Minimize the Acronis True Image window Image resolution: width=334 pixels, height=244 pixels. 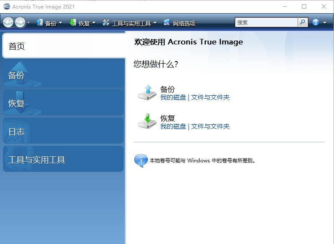tap(284, 6)
